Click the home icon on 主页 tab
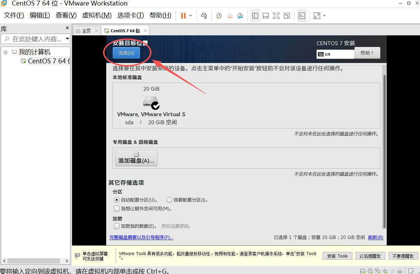 coord(78,31)
